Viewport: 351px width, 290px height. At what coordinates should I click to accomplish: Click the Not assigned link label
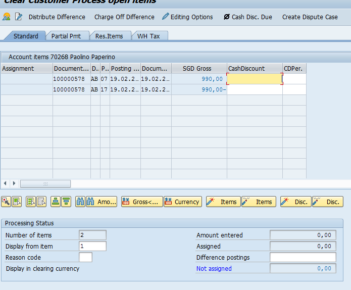coord(214,268)
